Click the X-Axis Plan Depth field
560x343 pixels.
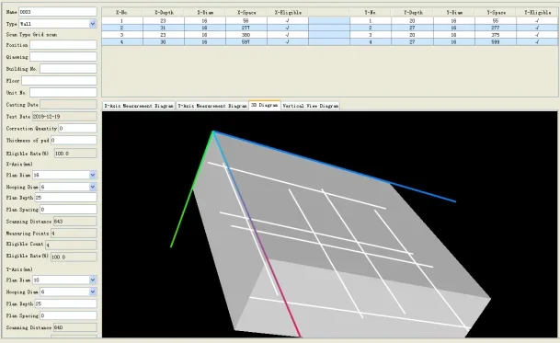coord(65,198)
